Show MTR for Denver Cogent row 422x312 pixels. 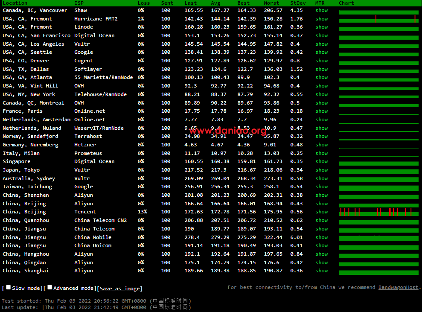coord(322,61)
